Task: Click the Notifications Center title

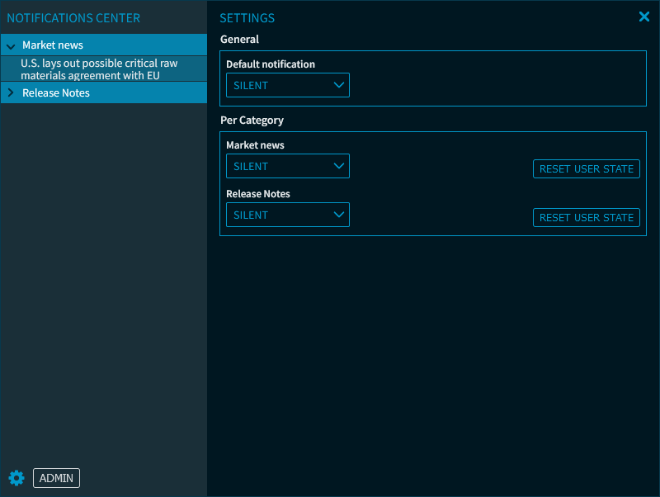Action: (x=73, y=18)
